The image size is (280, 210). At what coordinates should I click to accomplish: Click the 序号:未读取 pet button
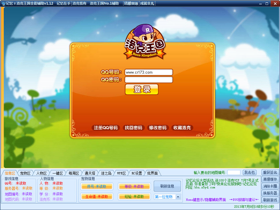97,186
